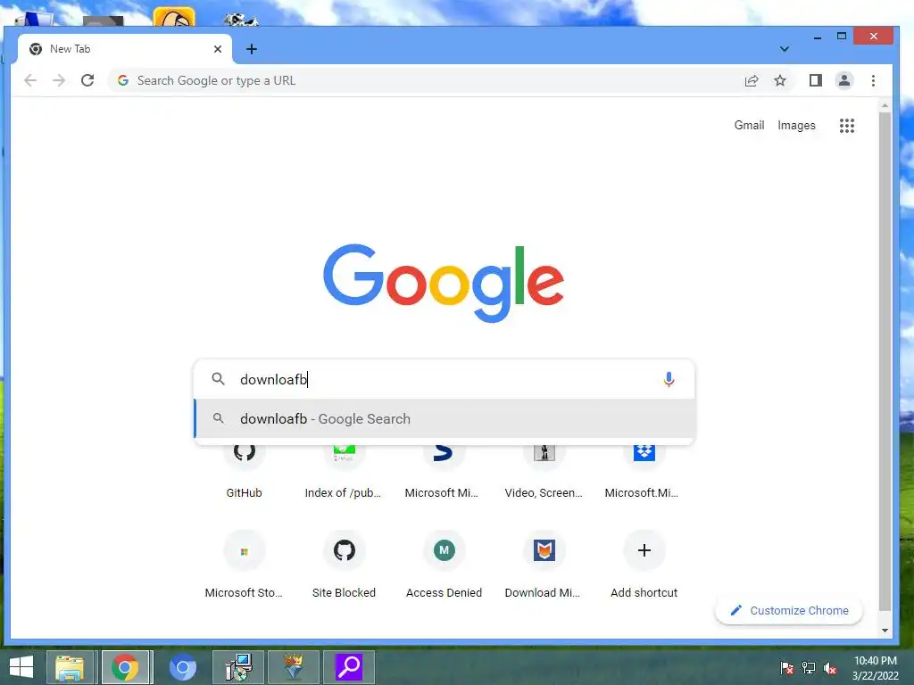This screenshot has width=914, height=685.
Task: Open the taskbar computer-with-disc setup icon
Action: [238, 667]
